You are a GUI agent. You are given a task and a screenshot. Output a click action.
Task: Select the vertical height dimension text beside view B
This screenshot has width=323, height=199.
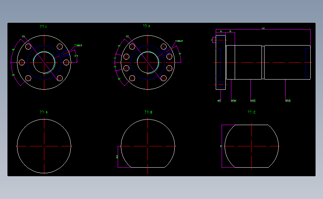pyautogui.click(x=117, y=157)
